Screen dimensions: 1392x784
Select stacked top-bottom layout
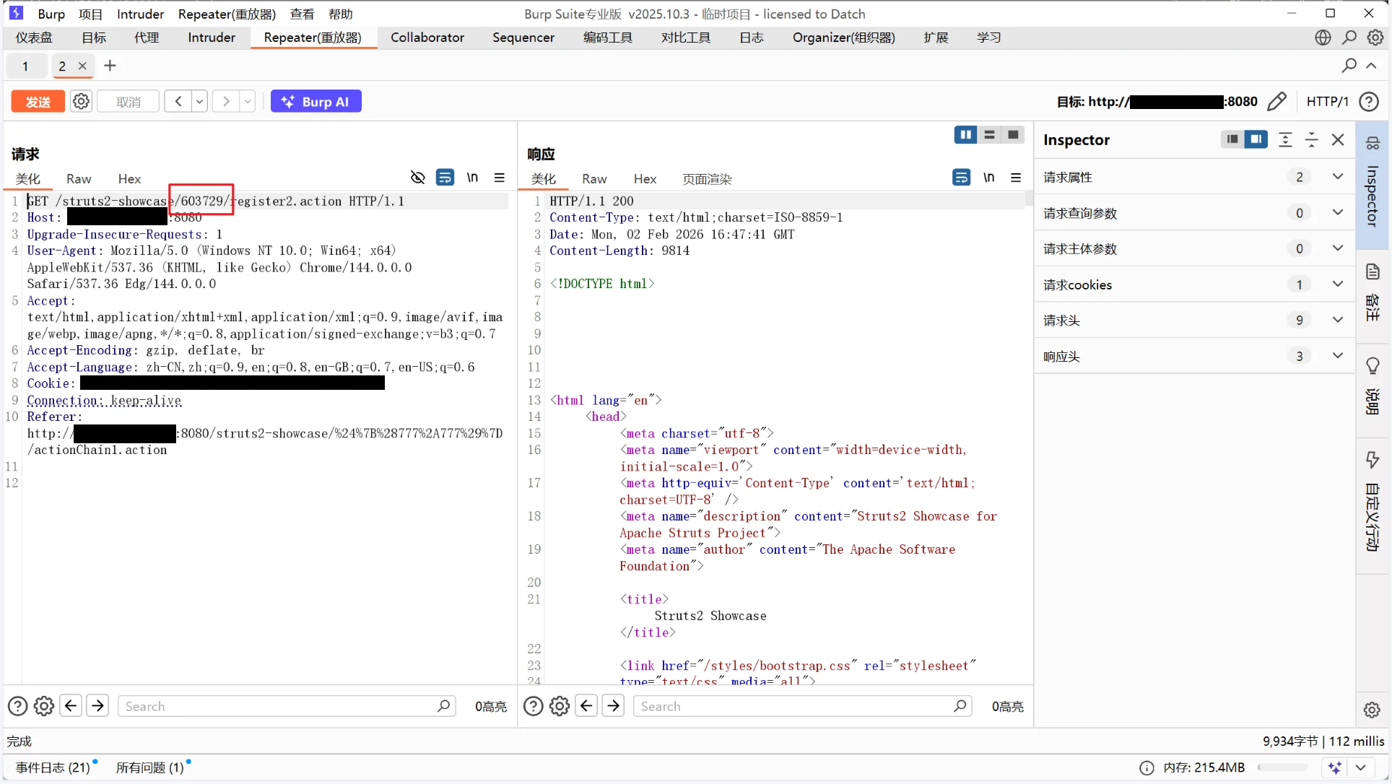pyautogui.click(x=989, y=135)
